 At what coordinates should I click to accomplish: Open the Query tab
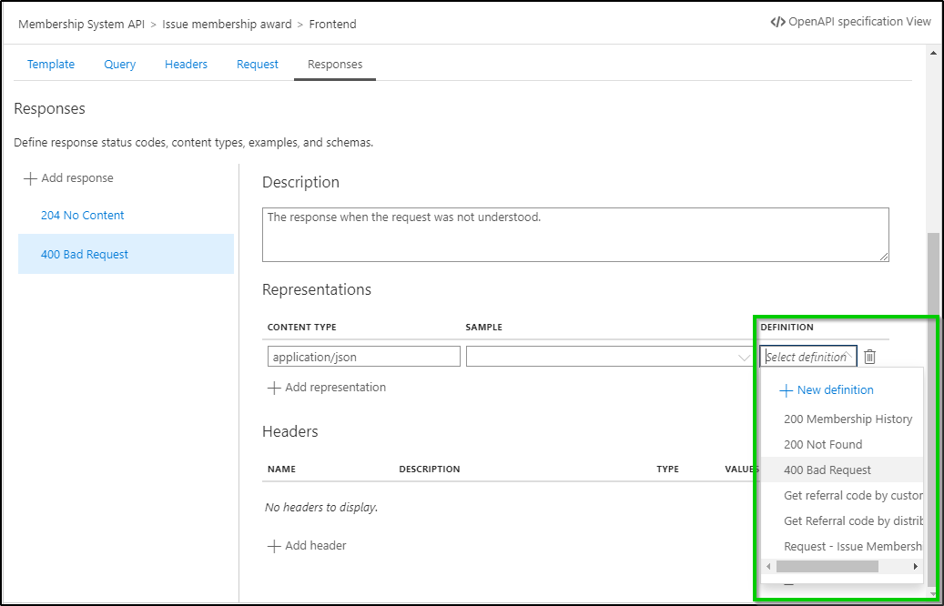119,64
